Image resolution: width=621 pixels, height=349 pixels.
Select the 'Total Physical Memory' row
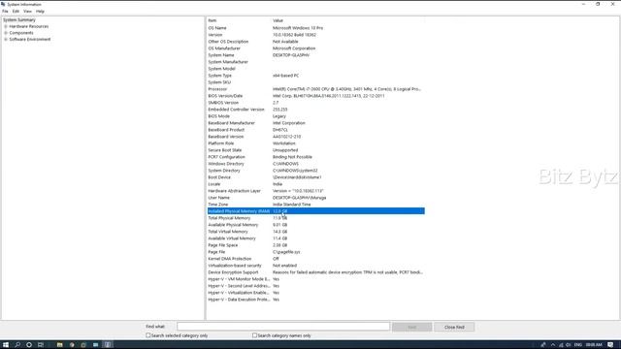(315, 218)
